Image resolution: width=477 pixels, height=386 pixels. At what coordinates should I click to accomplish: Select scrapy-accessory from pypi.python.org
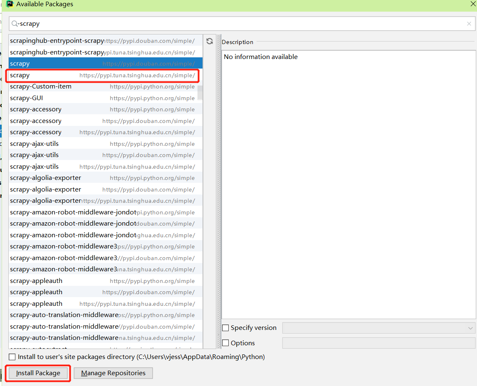(x=106, y=109)
